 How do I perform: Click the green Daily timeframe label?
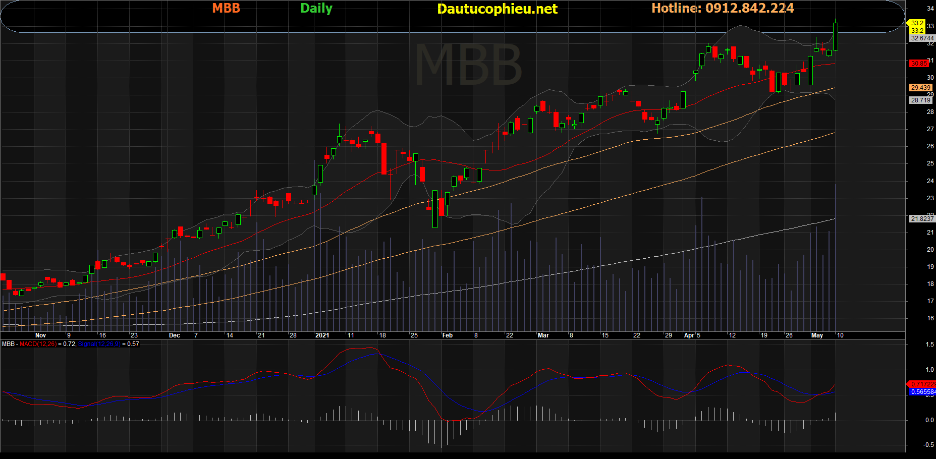coord(316,9)
